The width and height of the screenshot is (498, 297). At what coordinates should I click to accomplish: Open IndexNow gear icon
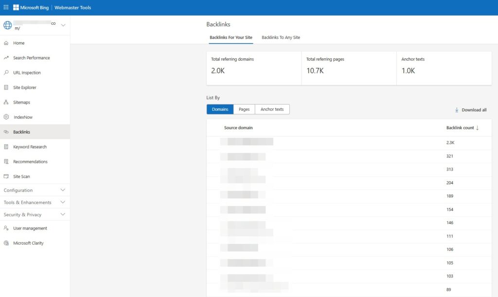click(6, 117)
